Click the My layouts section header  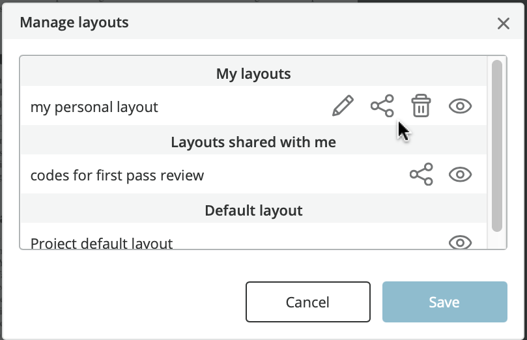[x=253, y=74]
